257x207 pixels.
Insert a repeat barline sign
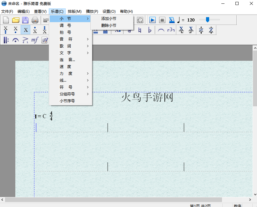pos(6,40)
